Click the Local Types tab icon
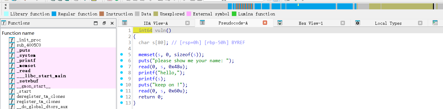This screenshot has width=443, height=109. pos(358,23)
